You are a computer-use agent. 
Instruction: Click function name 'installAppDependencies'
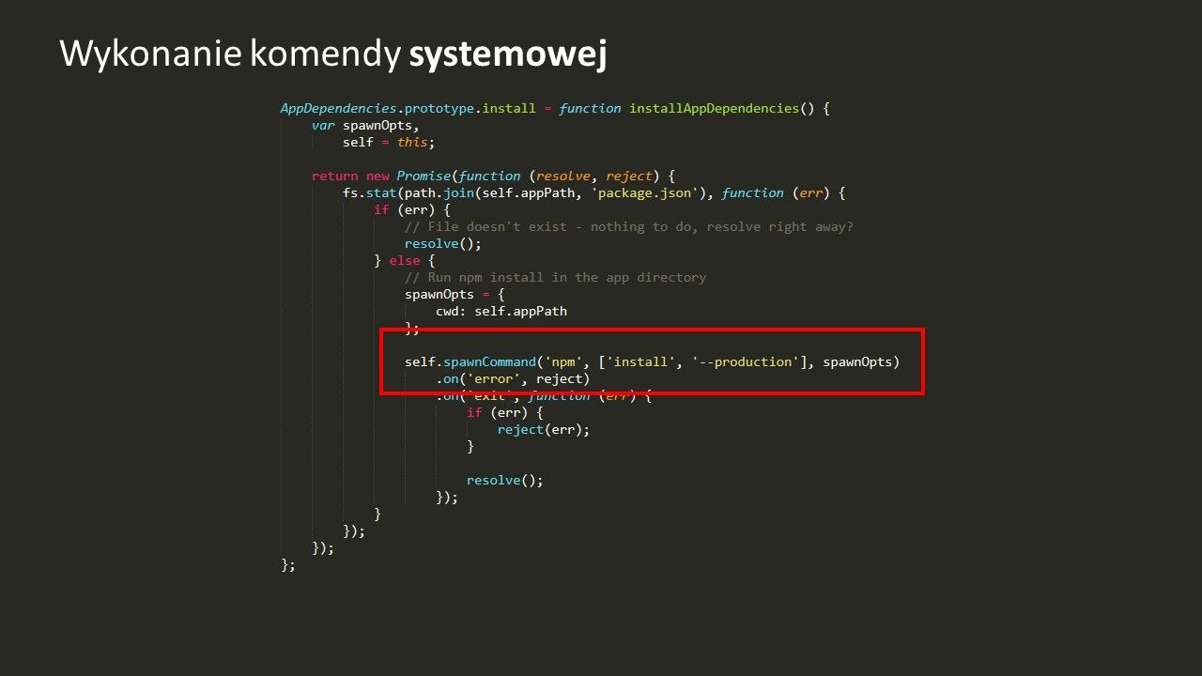click(714, 108)
